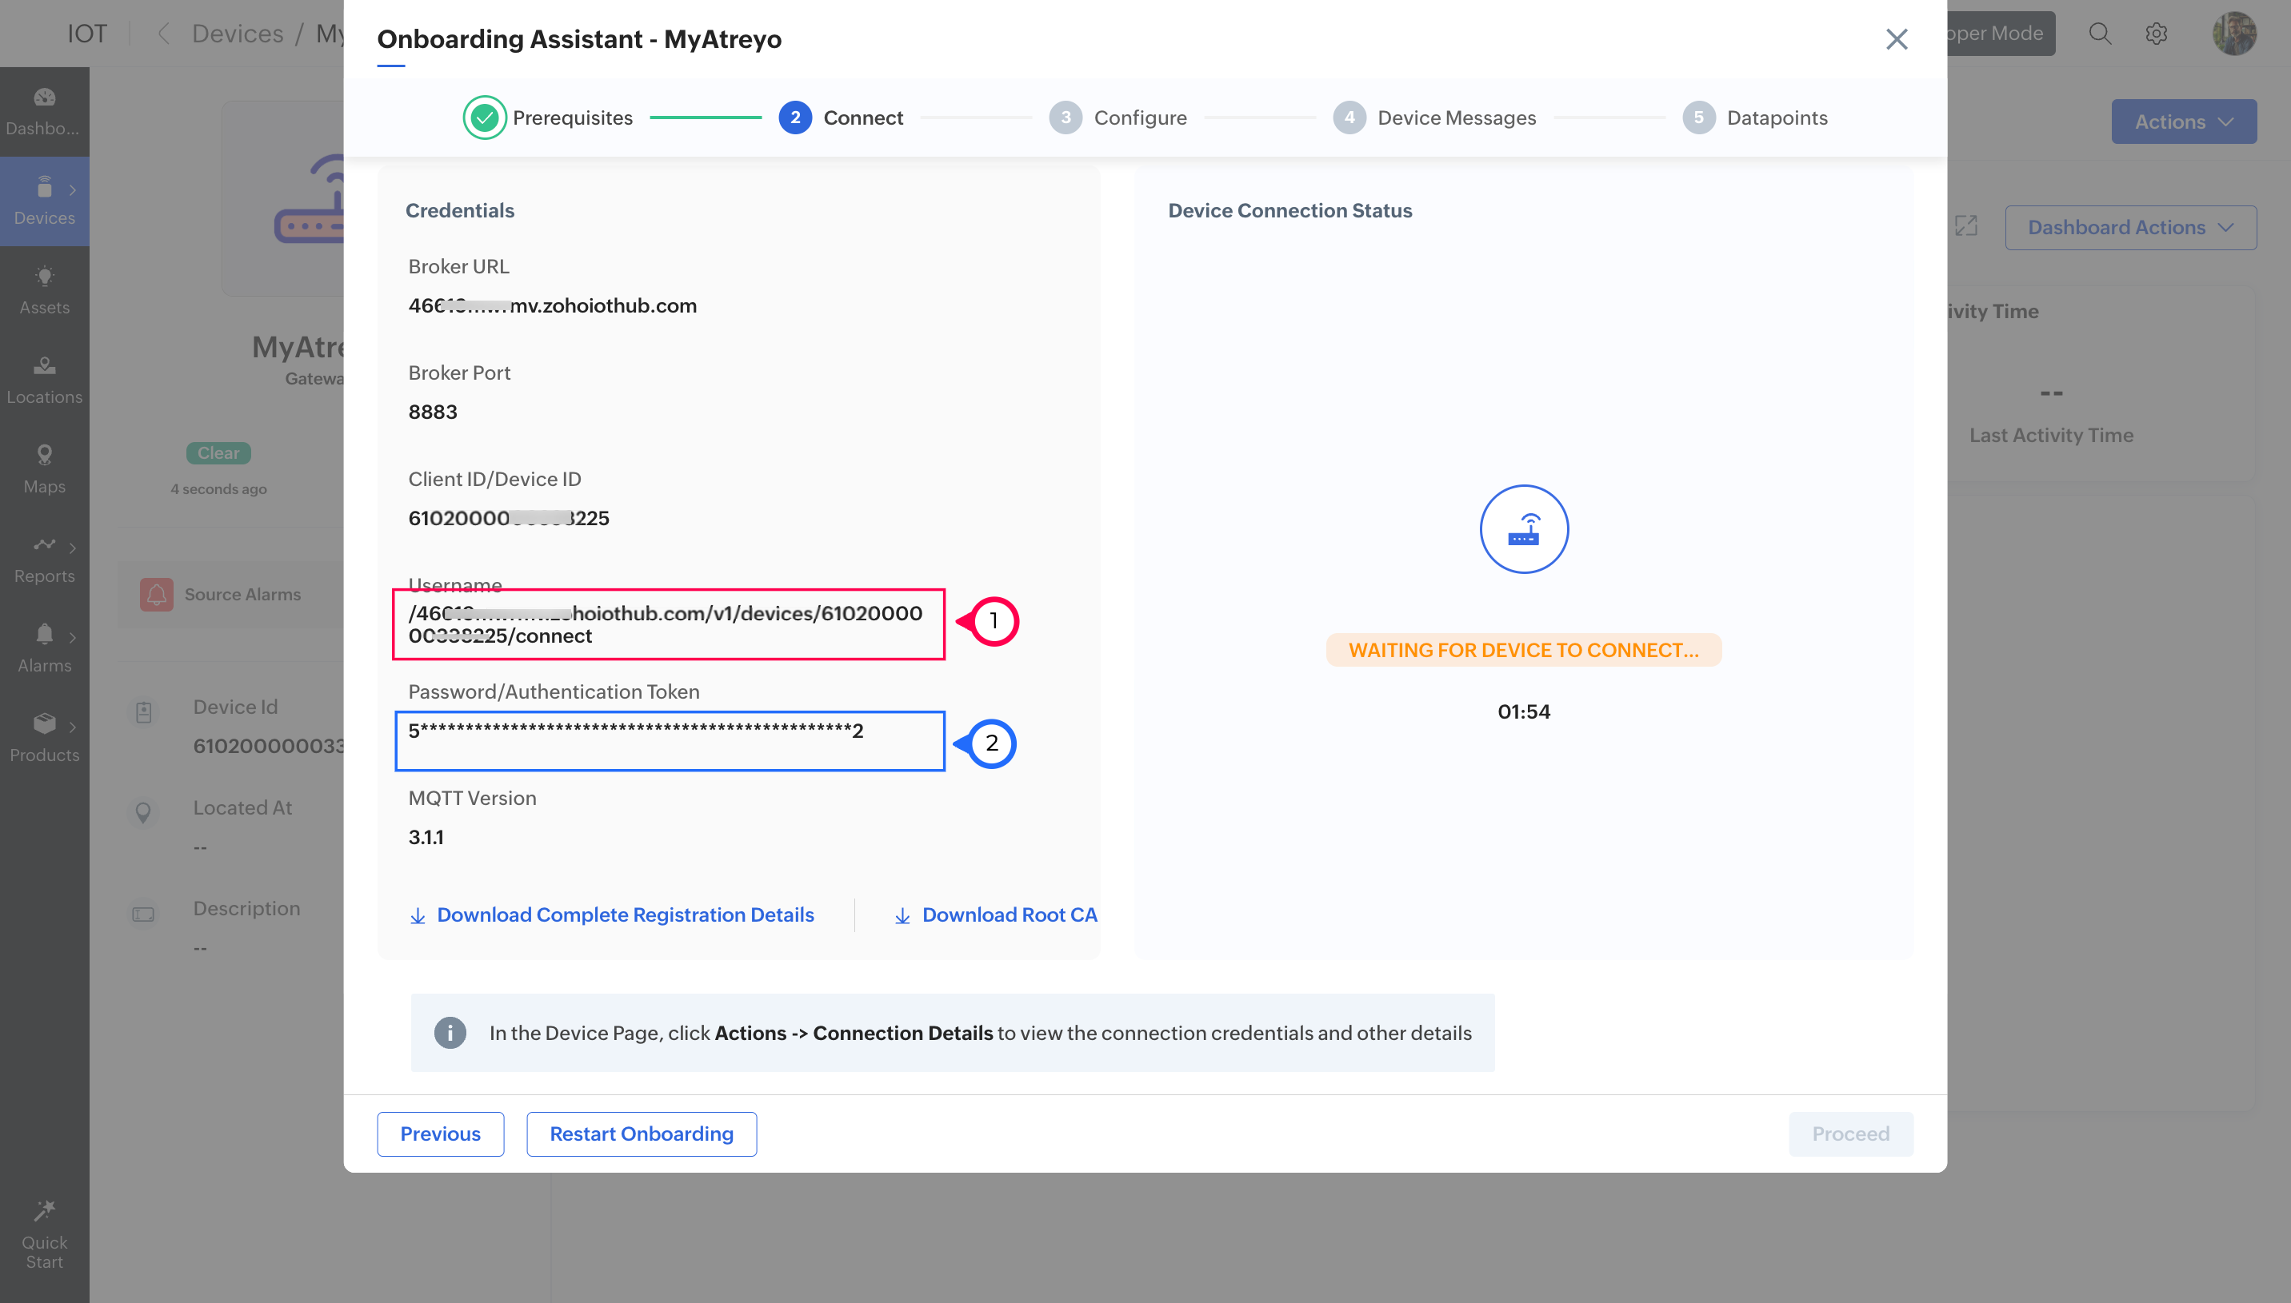The height and width of the screenshot is (1303, 2291).
Task: Open the Maps sidebar item
Action: [x=44, y=468]
